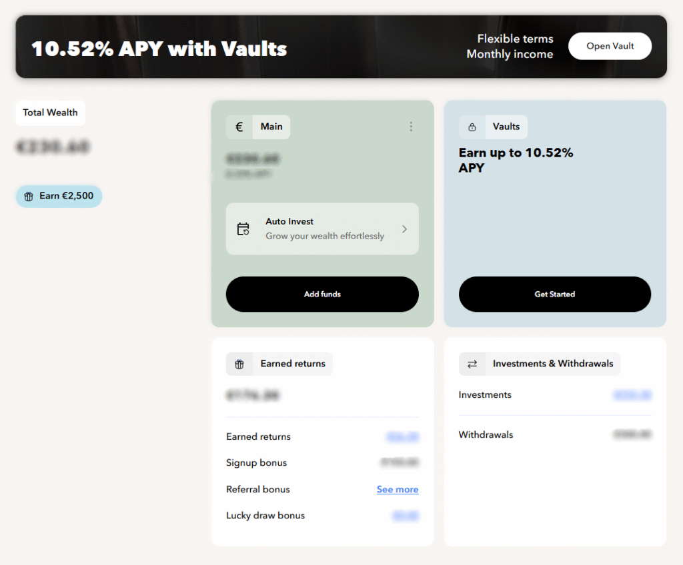This screenshot has height=565, width=683.
Task: Click the lock icon in Vaults card
Action: [472, 127]
